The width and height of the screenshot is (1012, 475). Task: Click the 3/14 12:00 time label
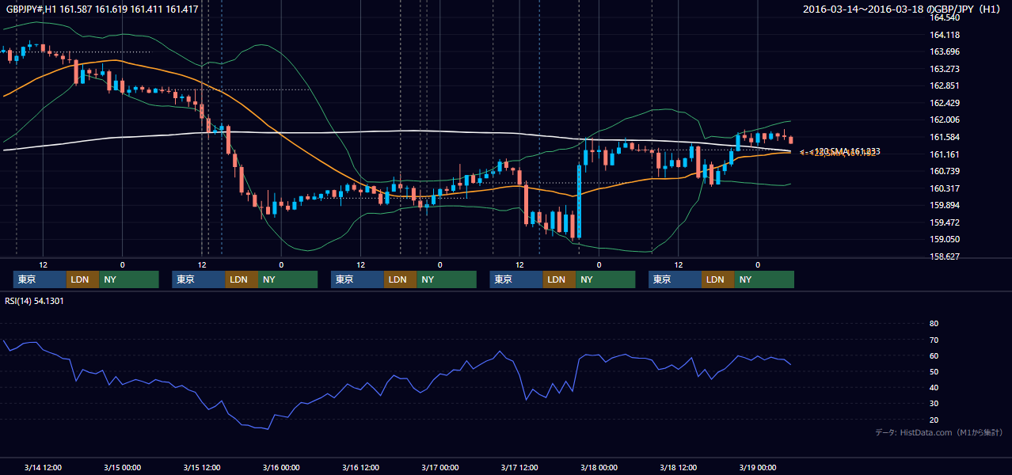coord(43,467)
